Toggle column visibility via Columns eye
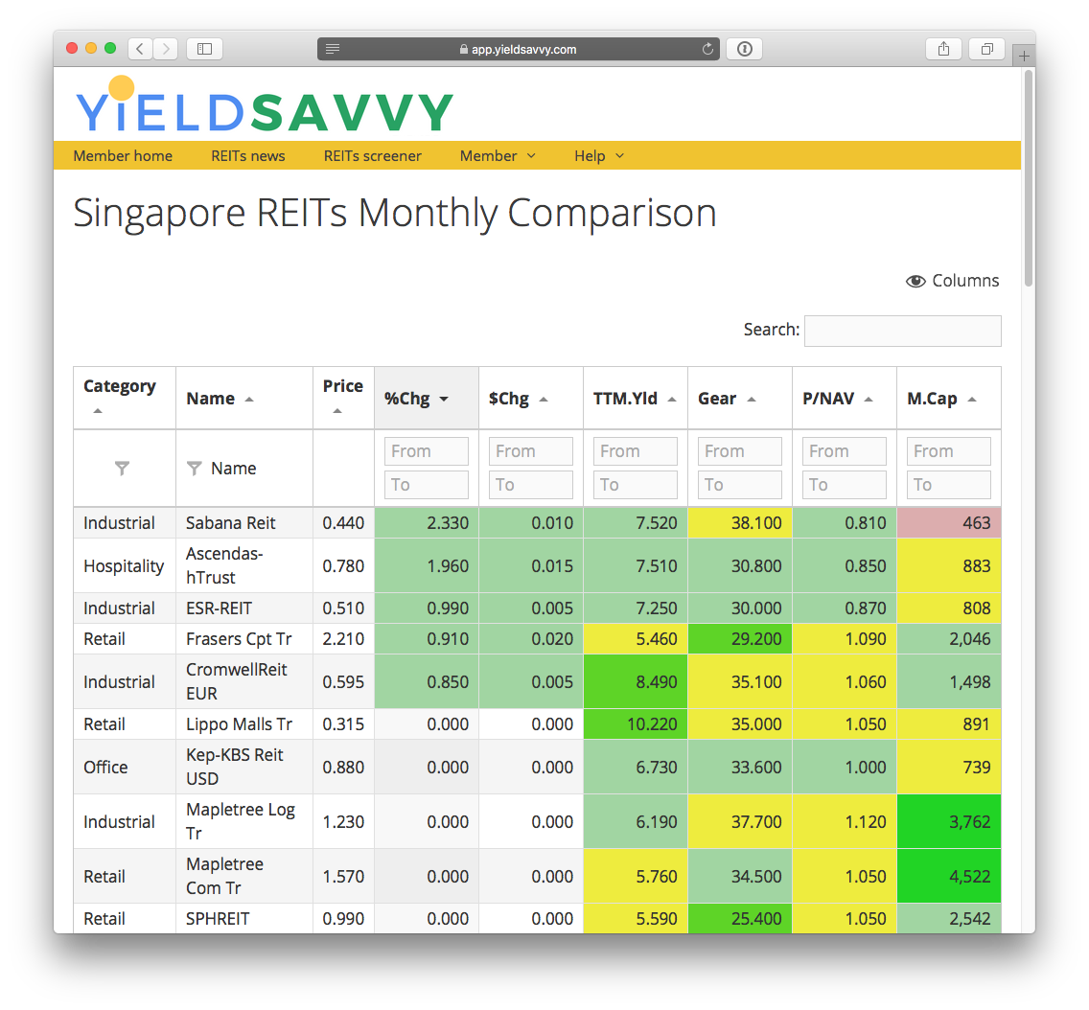This screenshot has height=1010, width=1089. click(952, 281)
